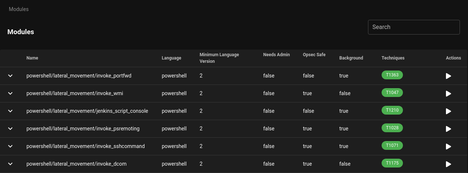The width and height of the screenshot is (468, 173).
Task: Click the T1028 technique tag
Action: (x=392, y=128)
